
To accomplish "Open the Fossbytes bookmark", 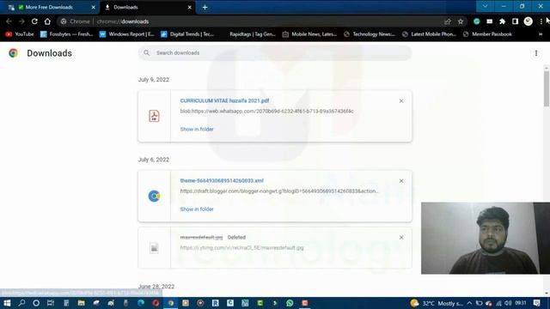I will point(67,34).
